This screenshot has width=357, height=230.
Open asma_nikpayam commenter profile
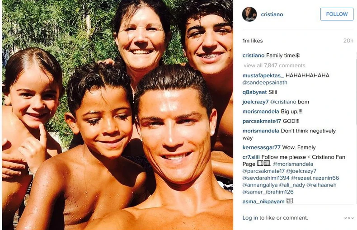(263, 202)
